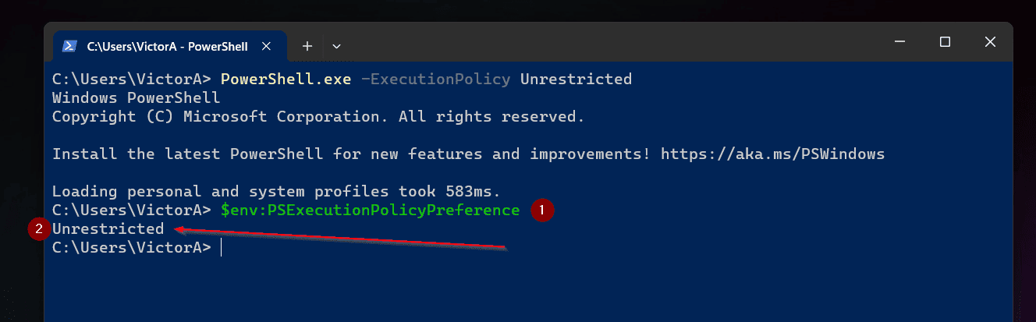Open a new tab with the plus button
Viewport: 1036px width, 322px height.
pos(307,46)
